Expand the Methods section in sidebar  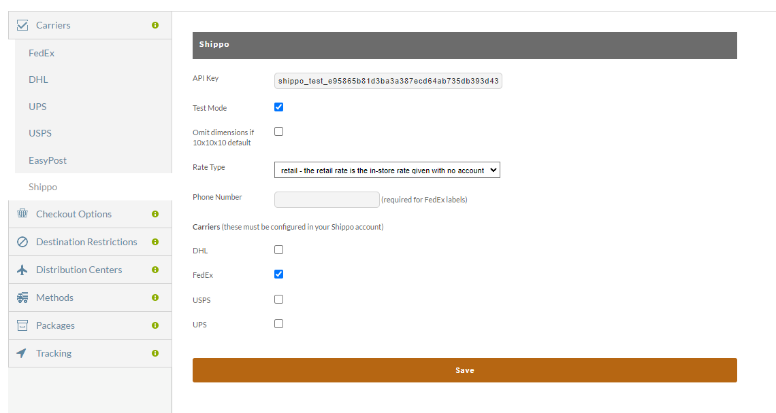point(90,298)
